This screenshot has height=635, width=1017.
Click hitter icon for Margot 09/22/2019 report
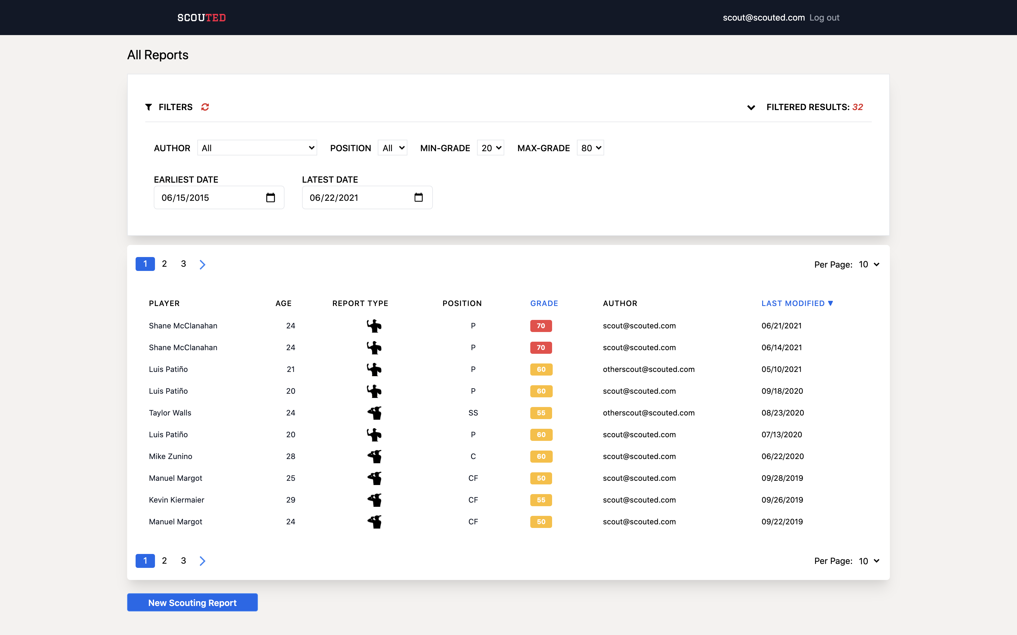click(374, 522)
